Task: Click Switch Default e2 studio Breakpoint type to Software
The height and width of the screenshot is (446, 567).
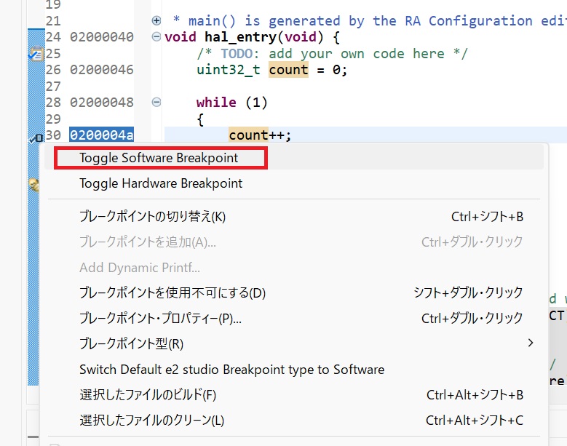Action: coord(293,370)
